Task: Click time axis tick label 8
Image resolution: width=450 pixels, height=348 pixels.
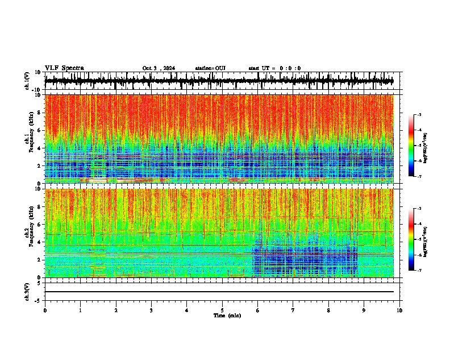Action: click(x=328, y=310)
